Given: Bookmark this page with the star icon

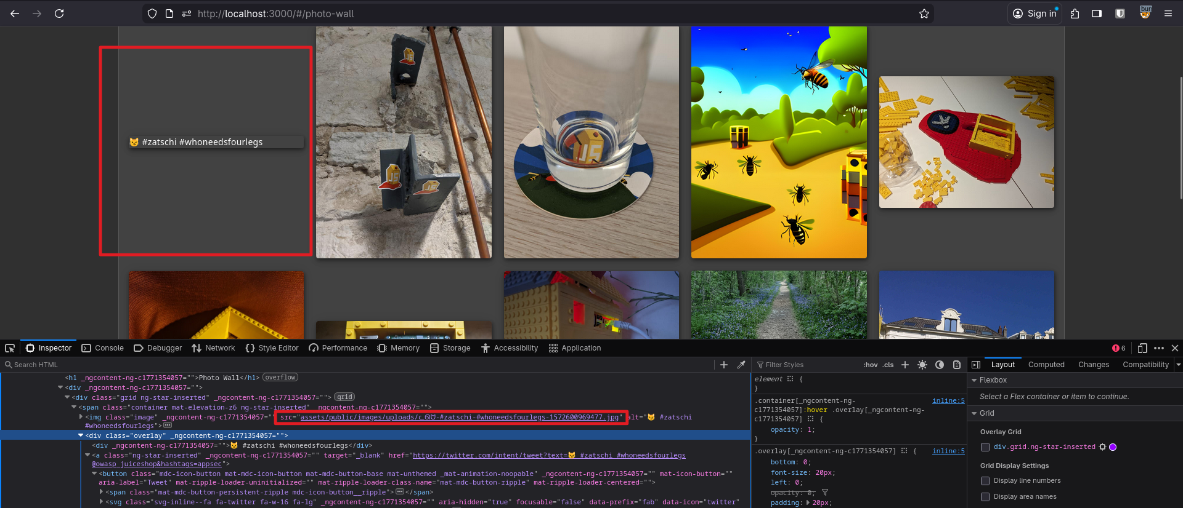Looking at the screenshot, I should coord(924,14).
